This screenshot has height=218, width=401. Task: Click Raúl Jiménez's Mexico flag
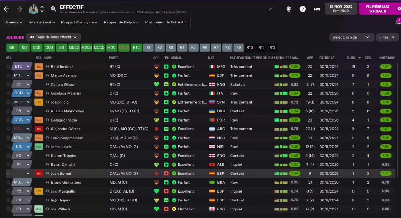(x=212, y=67)
